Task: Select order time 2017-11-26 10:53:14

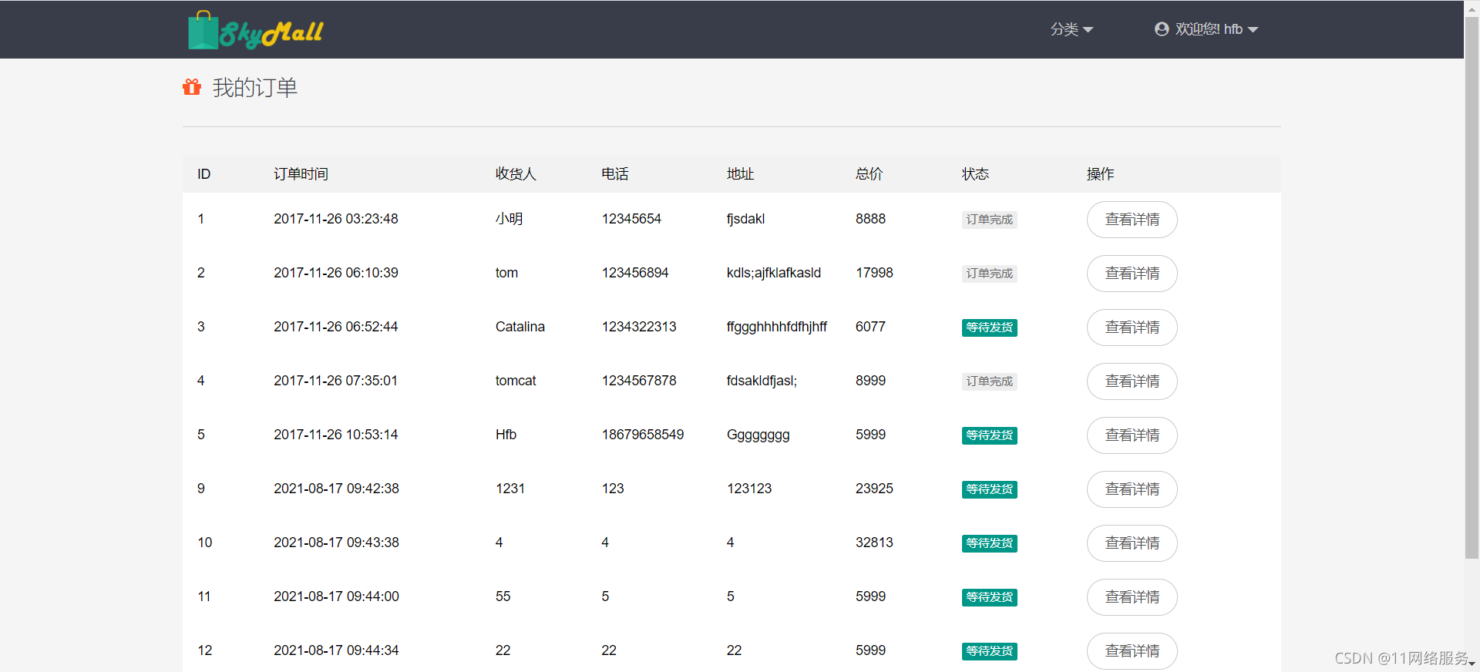Action: [x=336, y=435]
